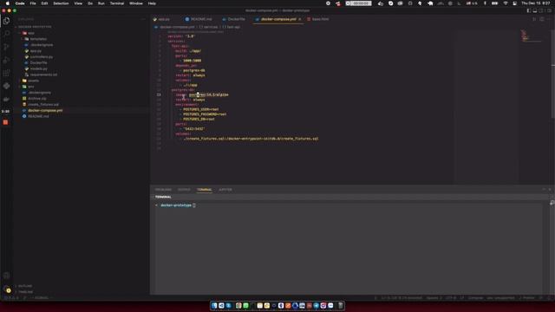Toggle primary side bar layout icon

tap(529, 10)
